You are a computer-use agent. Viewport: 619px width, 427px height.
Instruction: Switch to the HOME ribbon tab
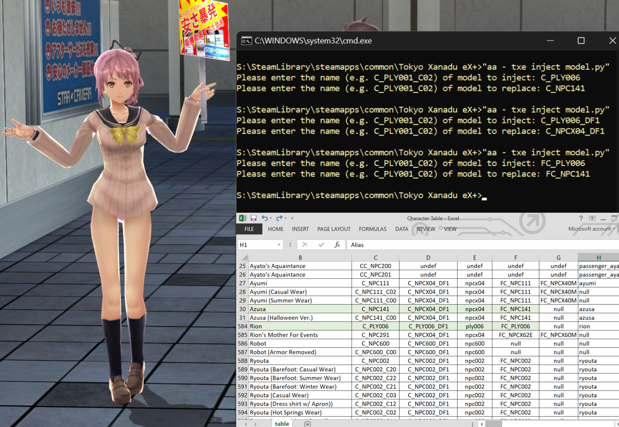[x=275, y=229]
